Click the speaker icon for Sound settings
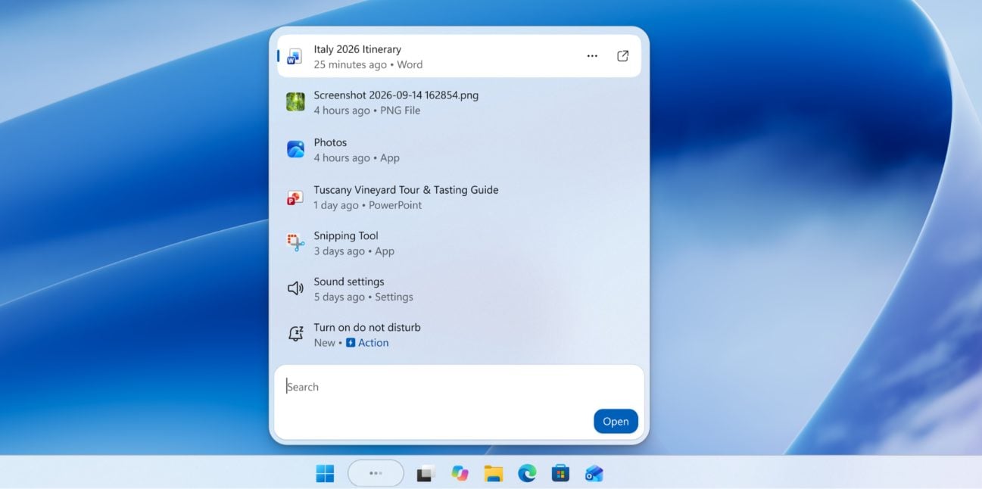Screen dimensions: 982x489 295,288
